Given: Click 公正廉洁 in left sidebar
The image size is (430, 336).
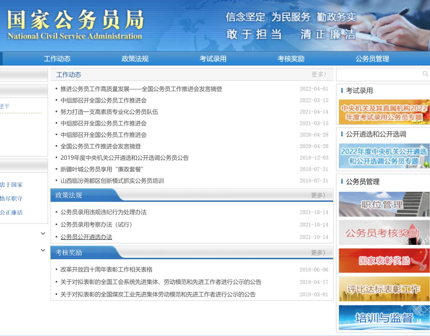Looking at the screenshot, I should pos(11,213).
